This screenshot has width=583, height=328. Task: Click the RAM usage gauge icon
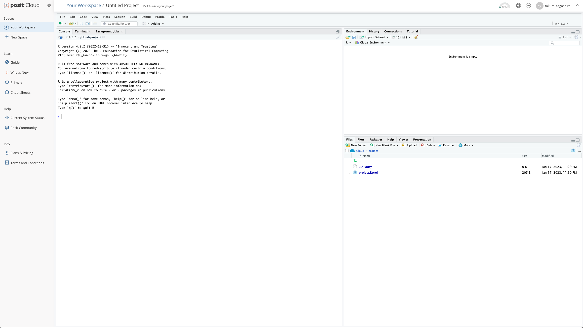(x=504, y=6)
